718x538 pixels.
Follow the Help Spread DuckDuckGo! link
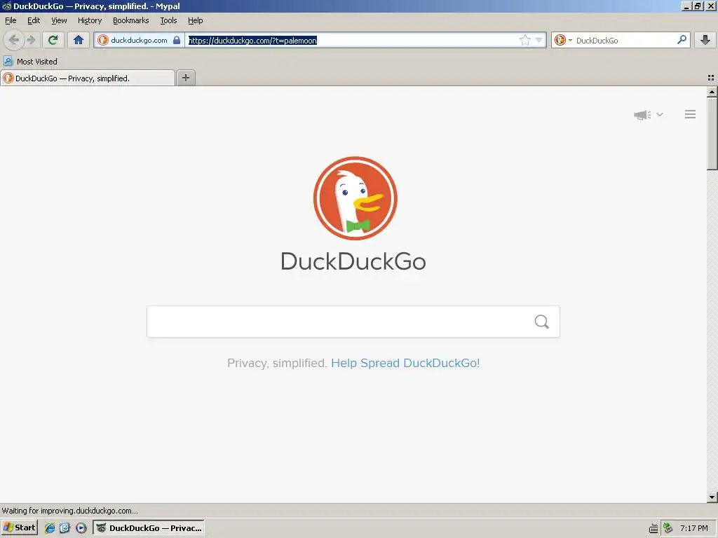click(x=405, y=363)
